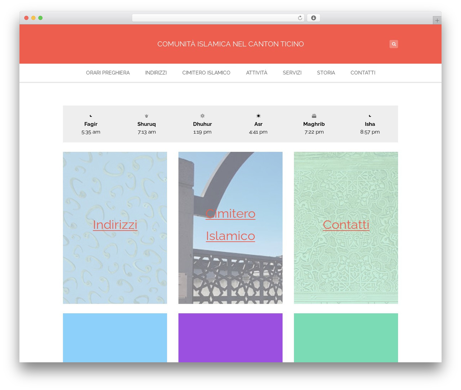Click the Asr prayer label
This screenshot has height=390, width=461.
pos(258,124)
